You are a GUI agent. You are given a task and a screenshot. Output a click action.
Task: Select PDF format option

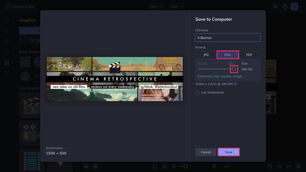[249, 55]
